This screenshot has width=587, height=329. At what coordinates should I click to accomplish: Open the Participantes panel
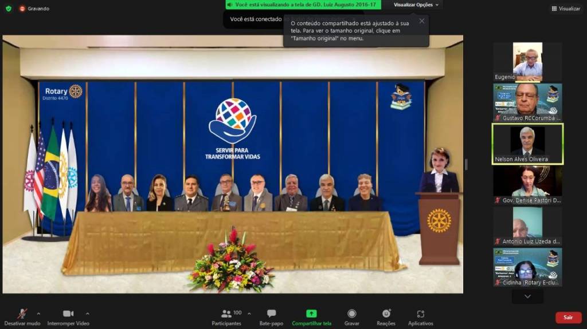click(227, 316)
